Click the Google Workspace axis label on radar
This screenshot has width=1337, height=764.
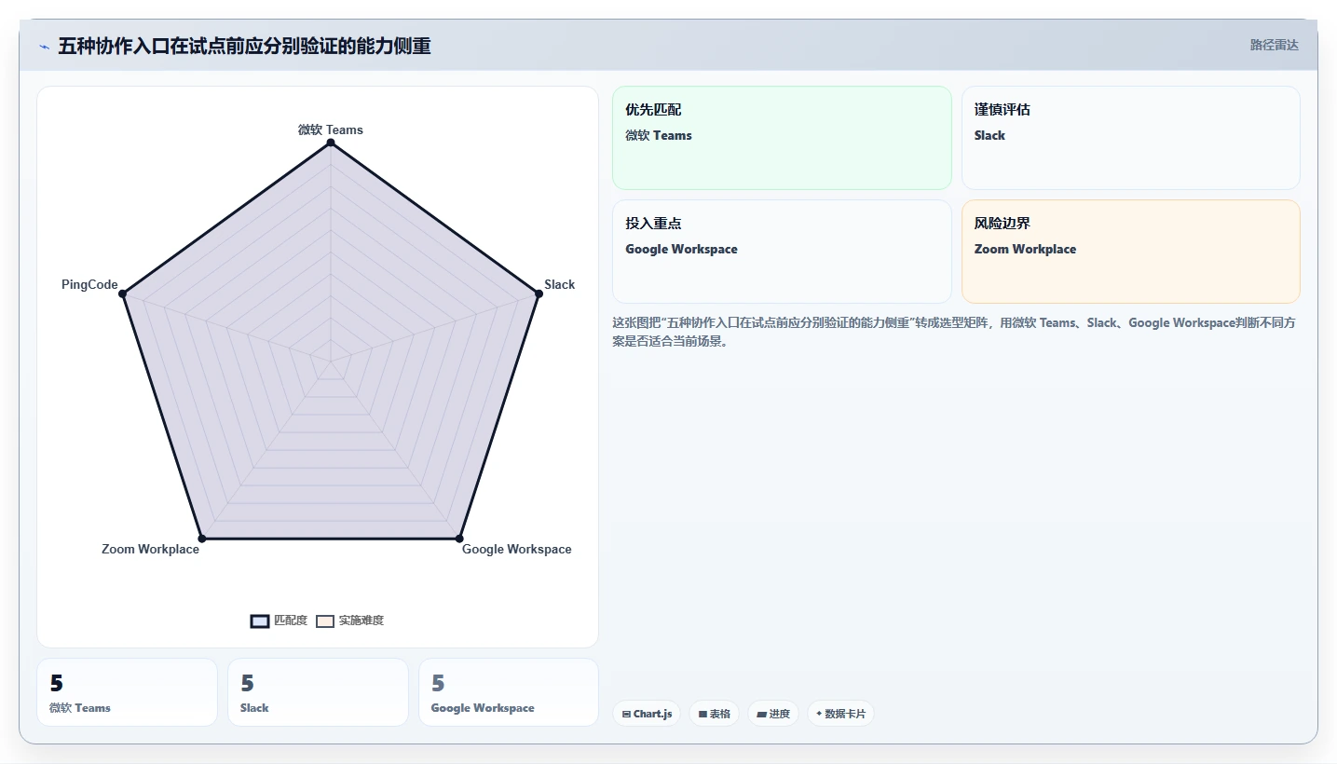(x=517, y=549)
